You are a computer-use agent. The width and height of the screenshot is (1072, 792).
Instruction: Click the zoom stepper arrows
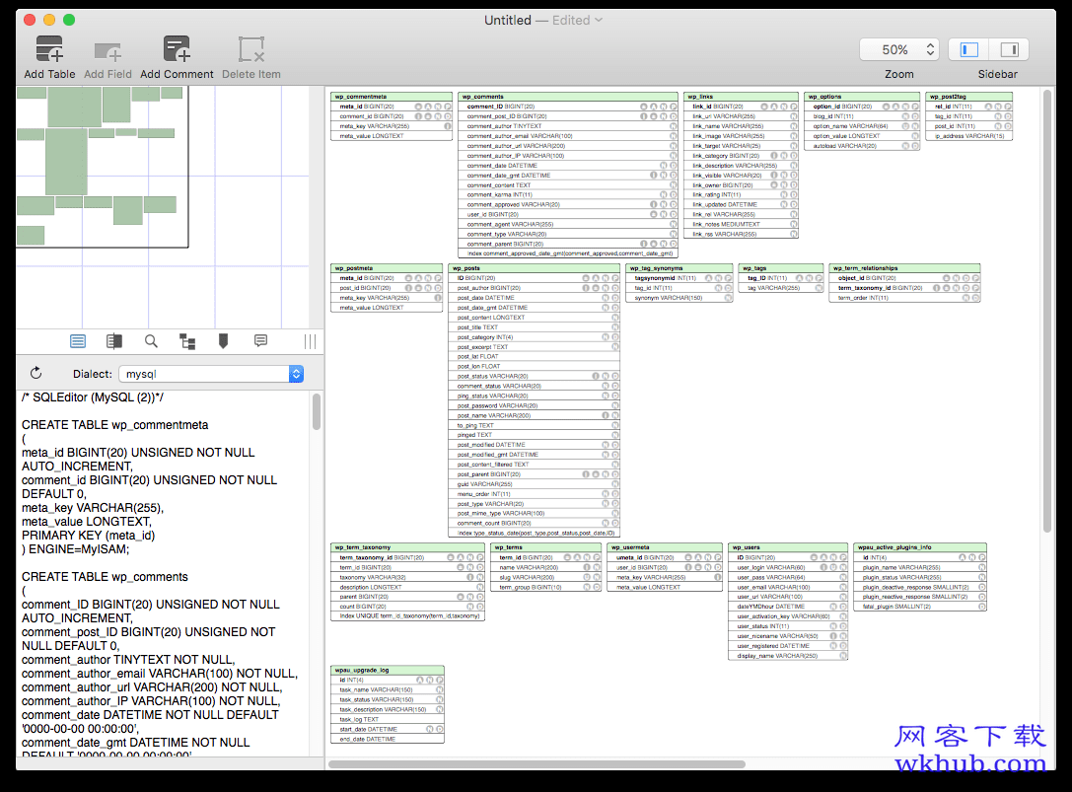tap(930, 49)
